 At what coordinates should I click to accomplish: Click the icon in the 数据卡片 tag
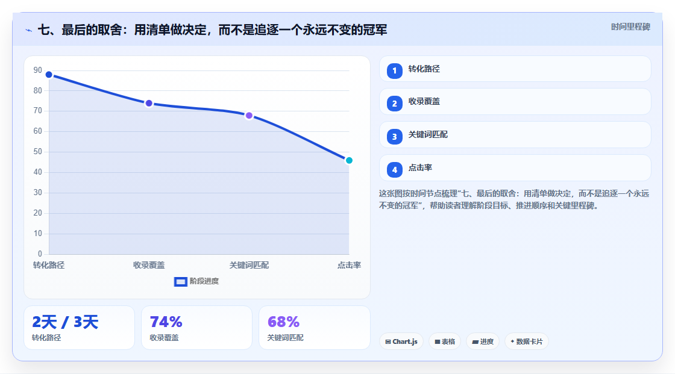(x=512, y=341)
